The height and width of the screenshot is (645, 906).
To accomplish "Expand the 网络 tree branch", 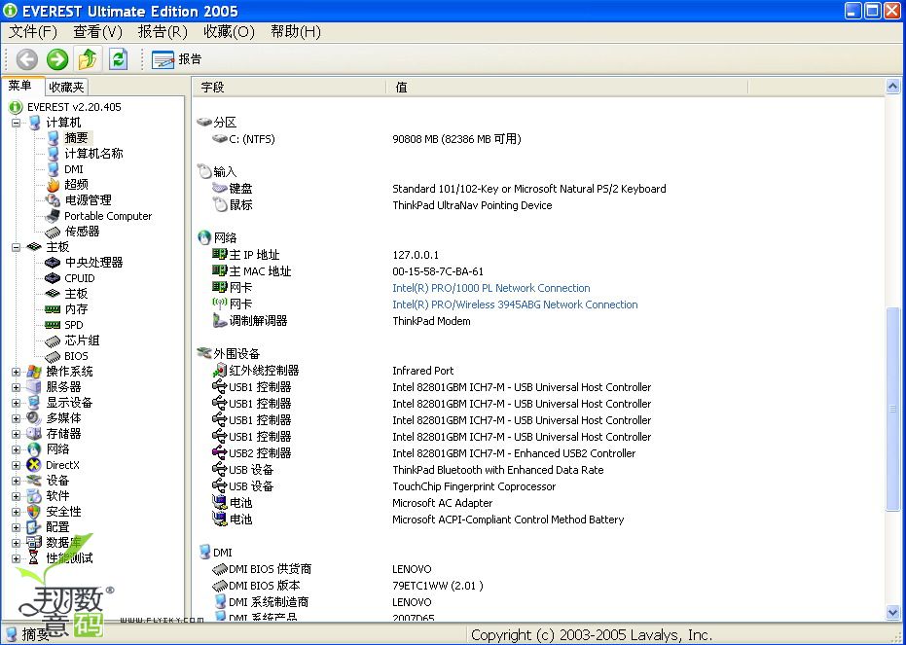I will click(x=17, y=449).
